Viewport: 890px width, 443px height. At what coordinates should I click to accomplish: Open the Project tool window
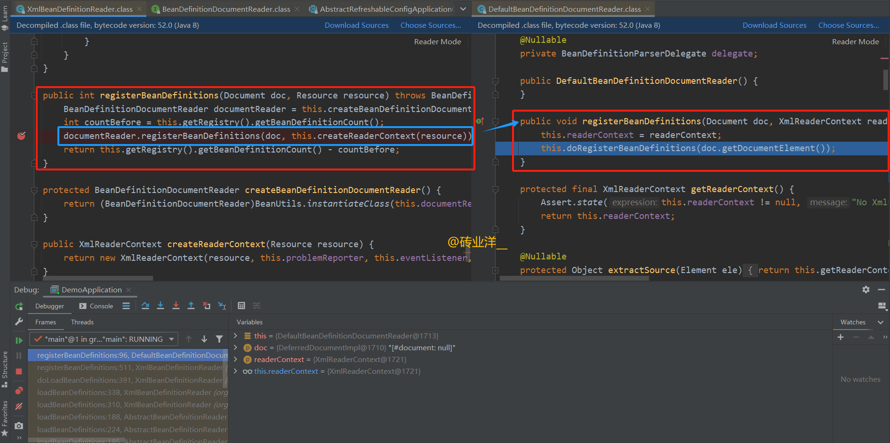tap(5, 56)
